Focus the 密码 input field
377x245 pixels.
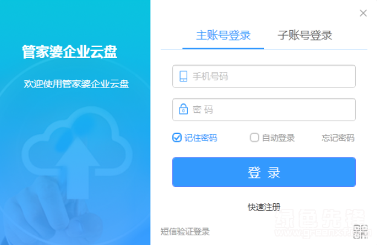pyautogui.click(x=264, y=110)
